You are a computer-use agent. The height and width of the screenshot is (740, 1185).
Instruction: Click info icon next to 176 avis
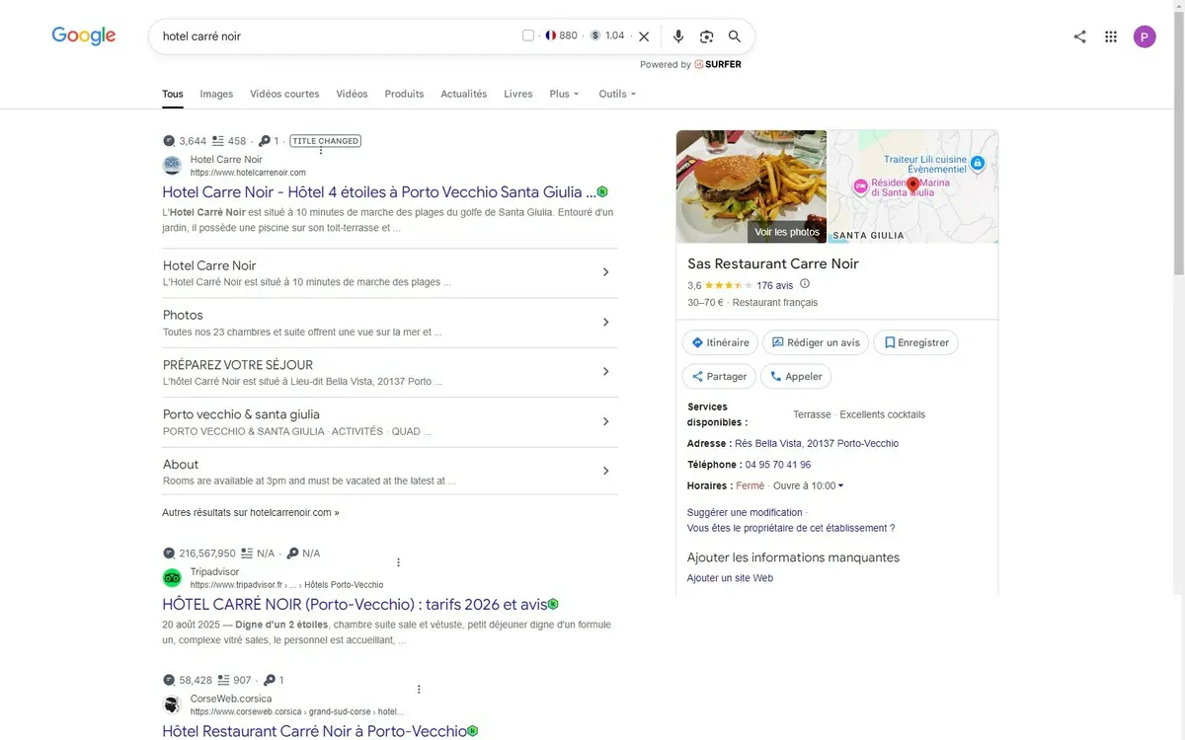point(805,284)
